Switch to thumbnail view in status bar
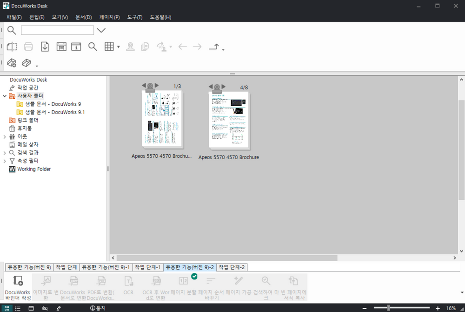 click(x=7, y=308)
